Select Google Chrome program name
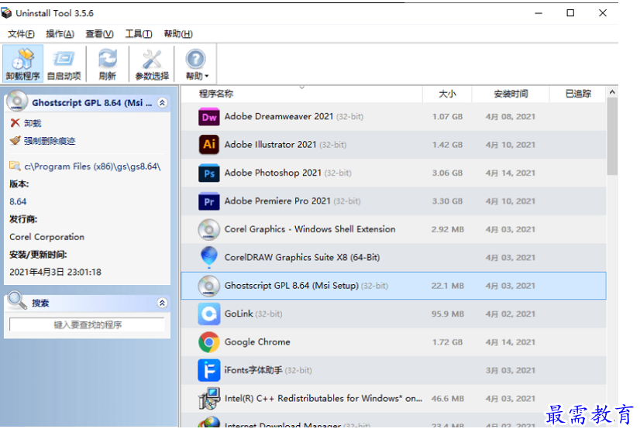This screenshot has width=640, height=439. tap(257, 342)
